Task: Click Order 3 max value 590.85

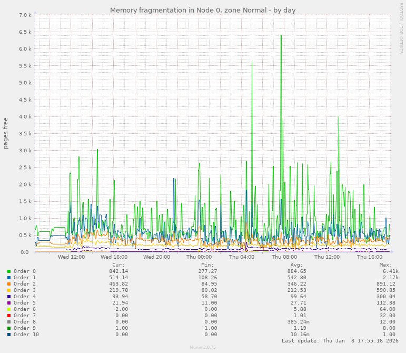Action: coord(386,290)
